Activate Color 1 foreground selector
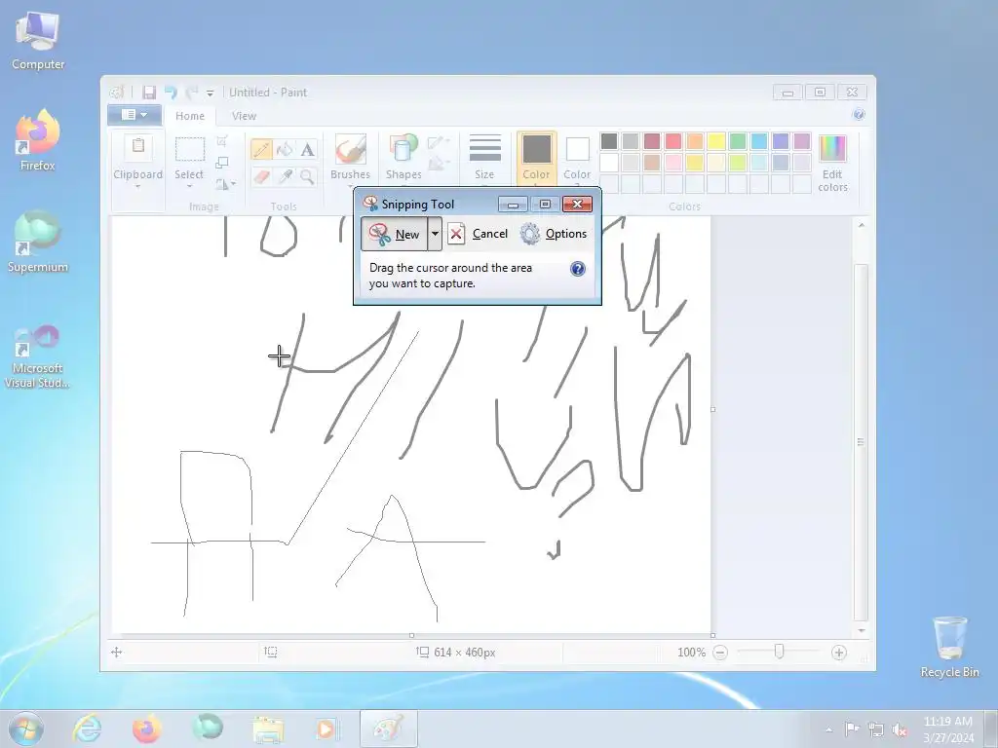The width and height of the screenshot is (998, 748). click(x=537, y=159)
